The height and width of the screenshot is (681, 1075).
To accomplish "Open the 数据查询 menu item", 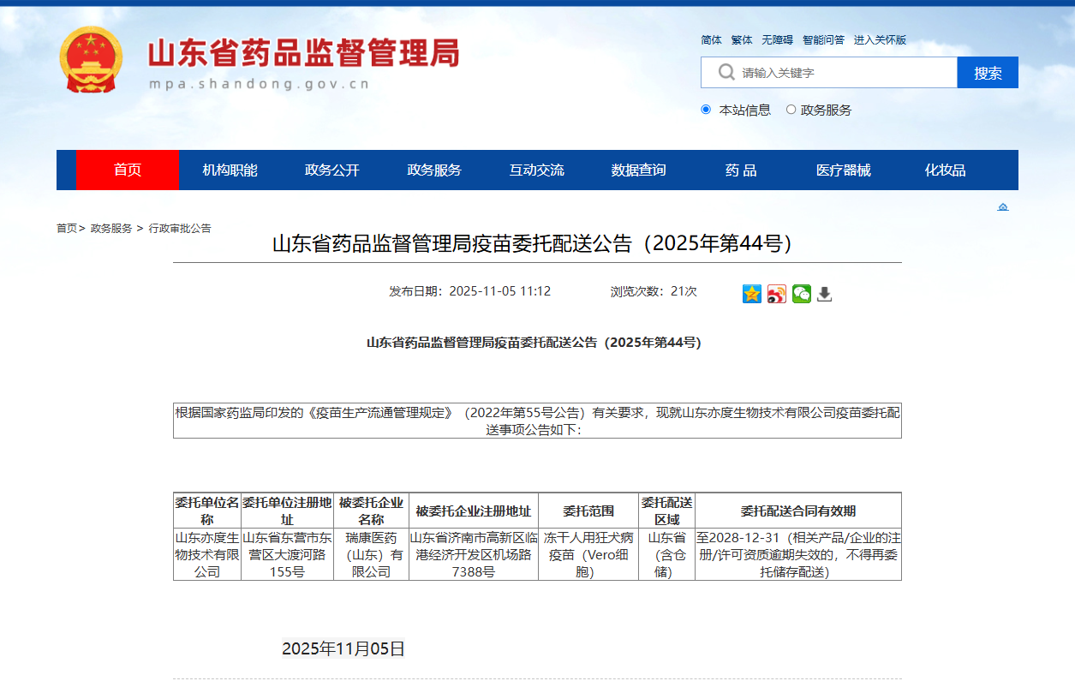I will click(x=638, y=170).
